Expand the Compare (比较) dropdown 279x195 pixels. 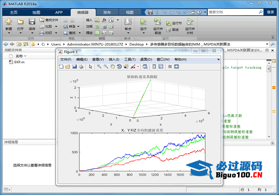coord(57,27)
